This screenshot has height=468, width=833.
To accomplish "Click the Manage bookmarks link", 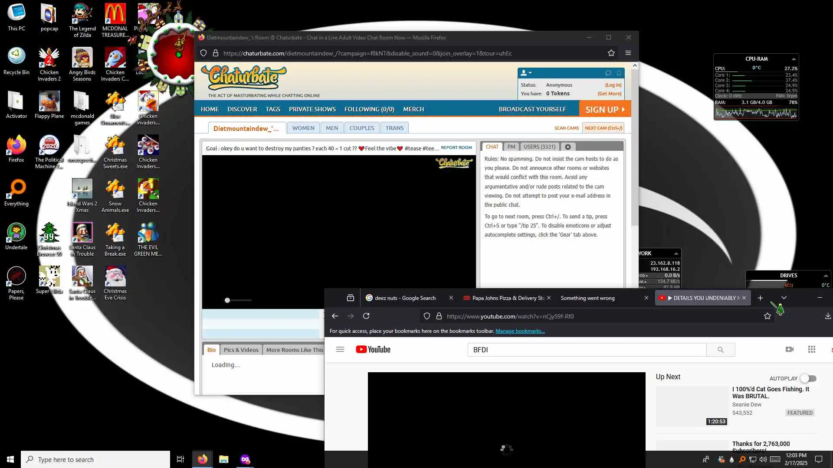I will coord(520,331).
